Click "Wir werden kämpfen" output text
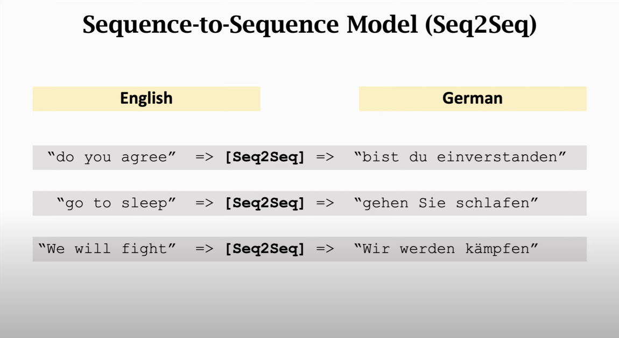This screenshot has width=619, height=338. 446,249
